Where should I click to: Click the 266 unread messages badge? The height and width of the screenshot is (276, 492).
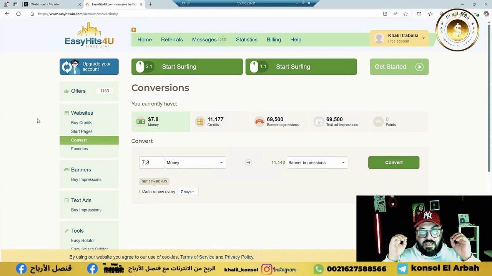(x=222, y=39)
